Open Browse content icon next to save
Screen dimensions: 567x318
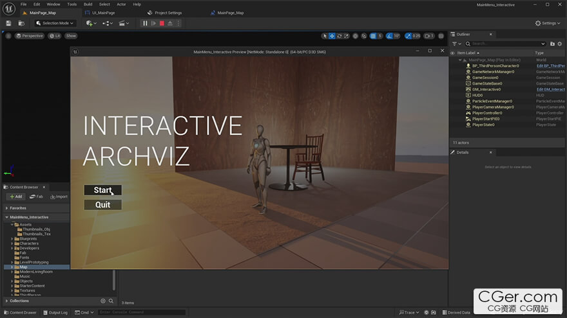click(x=21, y=23)
